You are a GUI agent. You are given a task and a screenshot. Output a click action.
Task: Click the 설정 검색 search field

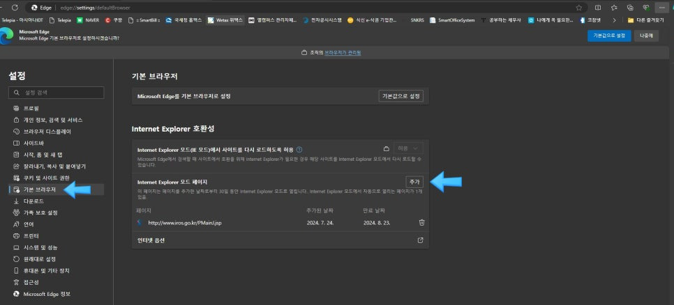click(57, 93)
